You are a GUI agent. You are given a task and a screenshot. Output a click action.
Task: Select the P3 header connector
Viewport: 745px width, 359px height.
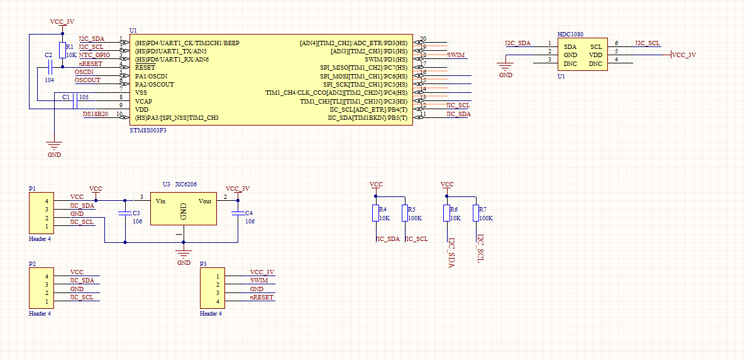click(213, 288)
